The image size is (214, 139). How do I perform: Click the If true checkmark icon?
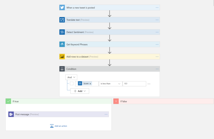coord(8,101)
